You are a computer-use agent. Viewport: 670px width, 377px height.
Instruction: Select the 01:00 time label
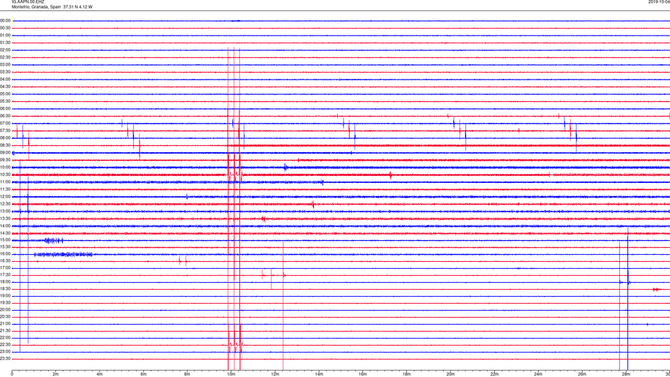point(5,35)
